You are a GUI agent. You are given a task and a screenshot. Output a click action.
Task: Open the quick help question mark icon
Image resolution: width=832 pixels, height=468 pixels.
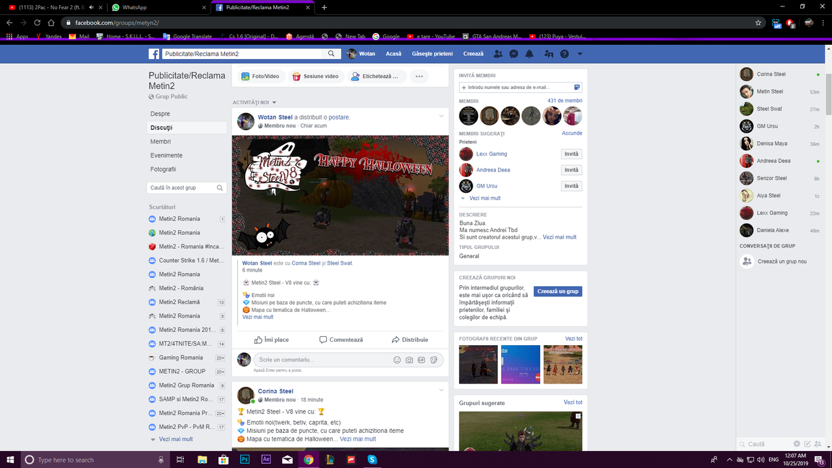tap(563, 53)
